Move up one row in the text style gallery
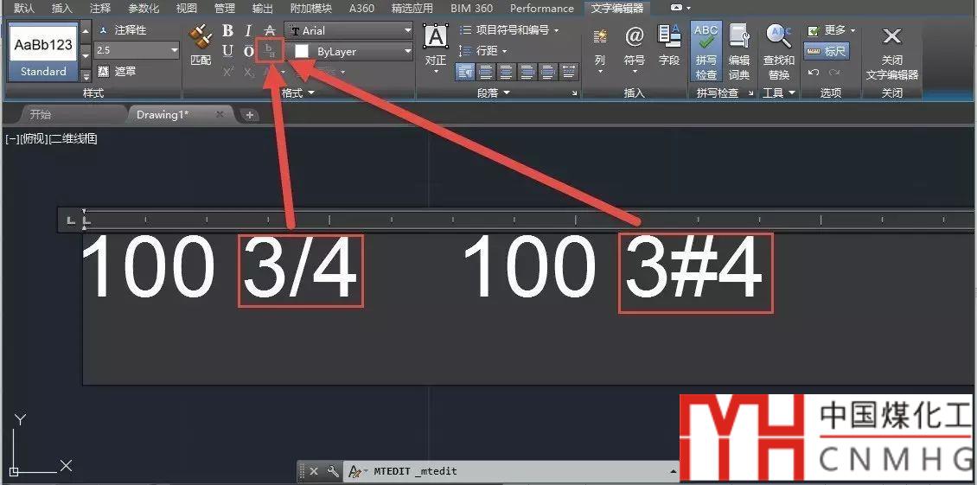The height and width of the screenshot is (485, 977). point(86,31)
